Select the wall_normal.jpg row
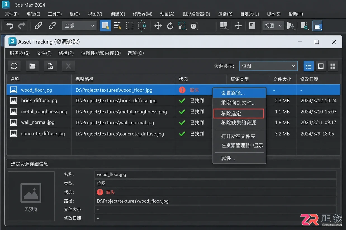 [x=173, y=122]
